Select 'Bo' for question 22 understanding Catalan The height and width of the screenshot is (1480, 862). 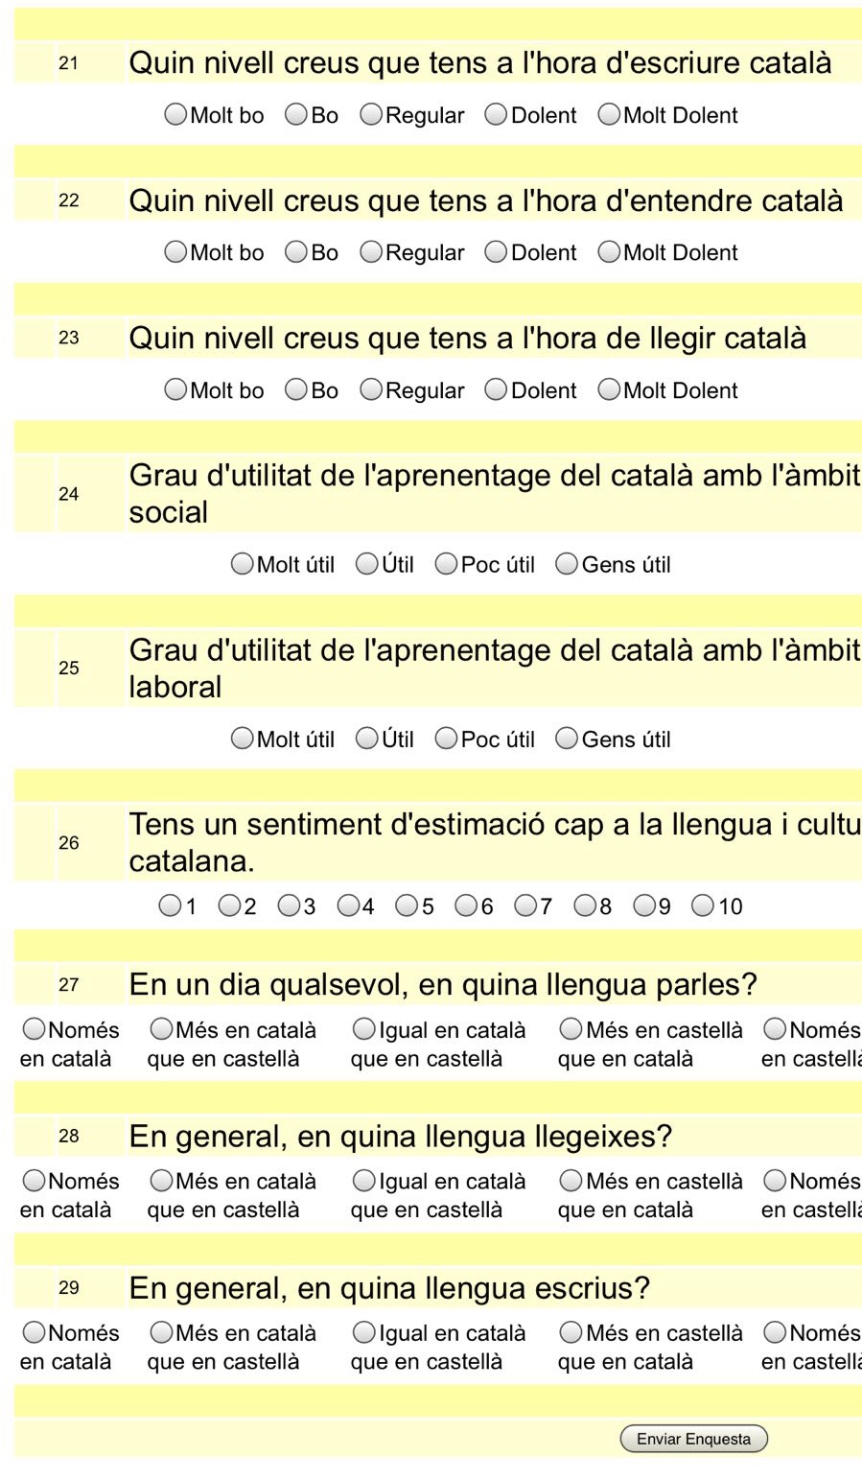[x=296, y=252]
